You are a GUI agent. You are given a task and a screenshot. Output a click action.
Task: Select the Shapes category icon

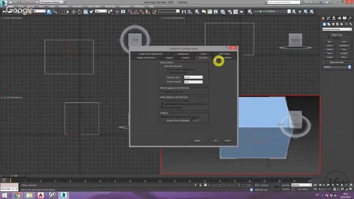click(329, 24)
